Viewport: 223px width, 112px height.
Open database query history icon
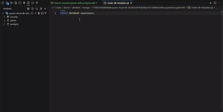(32, 9)
